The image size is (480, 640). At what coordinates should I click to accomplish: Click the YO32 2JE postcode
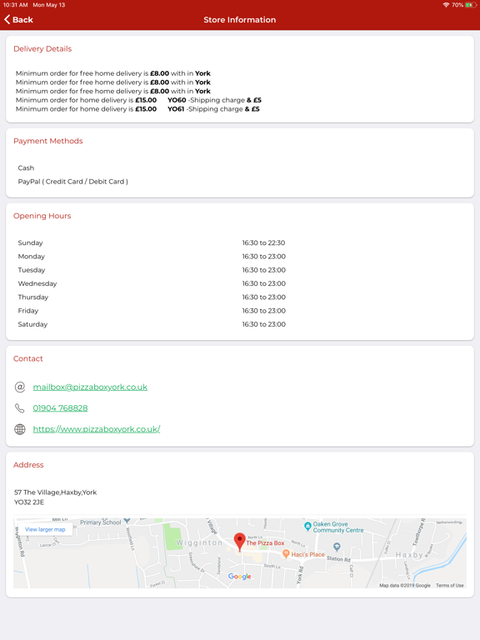29,502
